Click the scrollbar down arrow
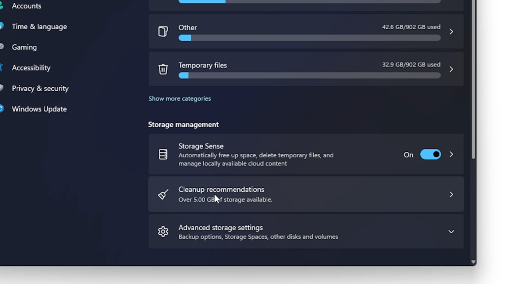This screenshot has width=505, height=284. point(473,262)
